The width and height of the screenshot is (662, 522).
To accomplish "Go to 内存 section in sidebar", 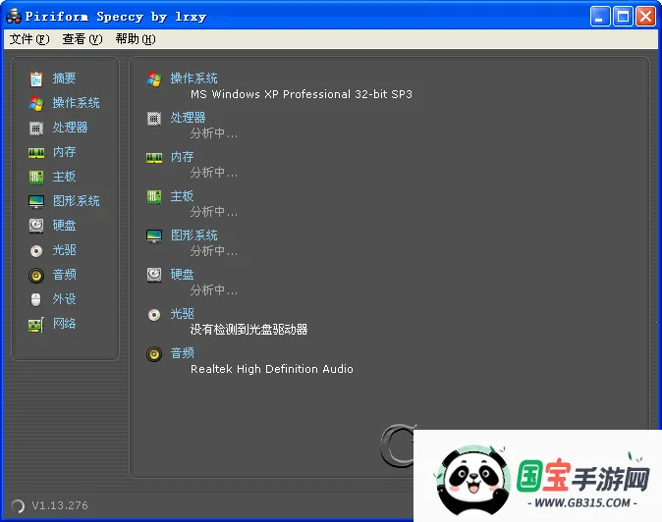I will [64, 152].
